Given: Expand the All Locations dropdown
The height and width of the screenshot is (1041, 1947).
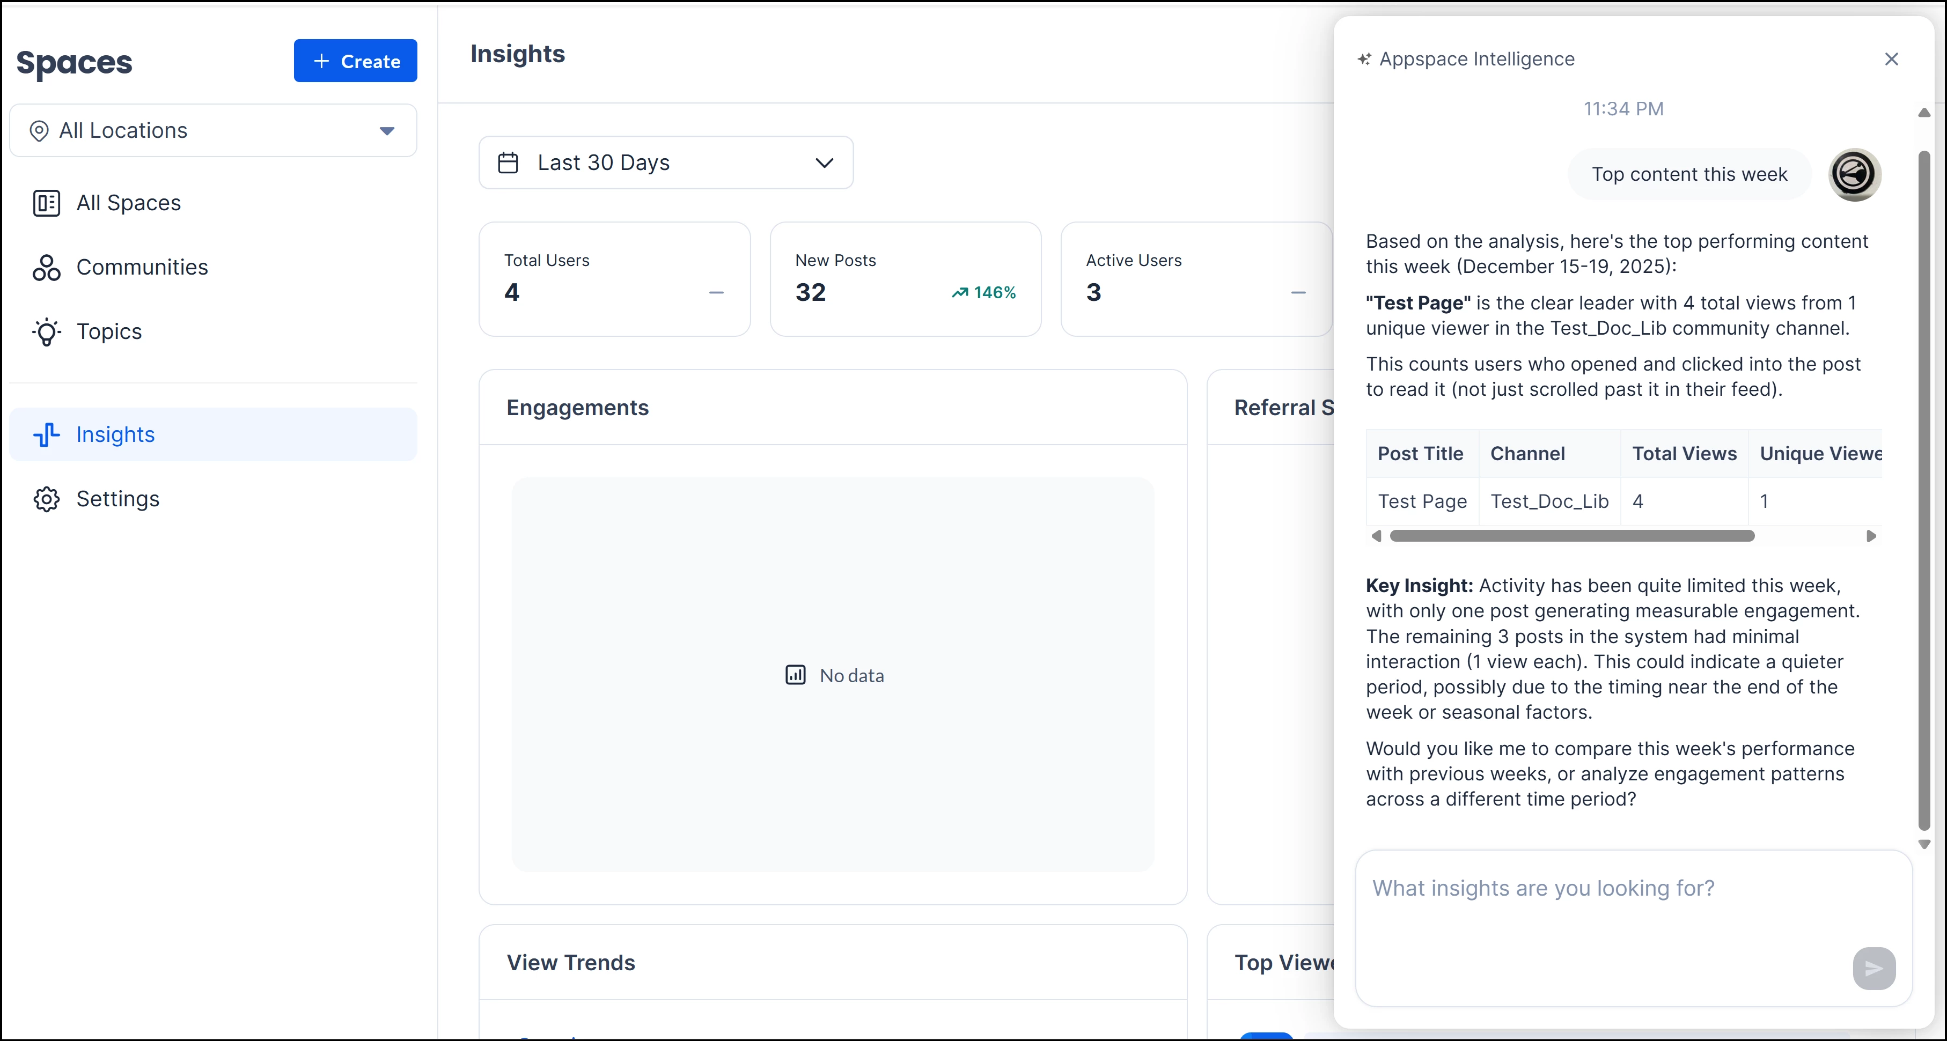Looking at the screenshot, I should pyautogui.click(x=387, y=131).
